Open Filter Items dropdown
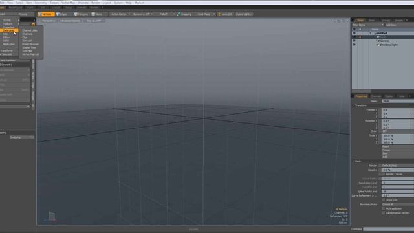Image resolution: width=414 pixels, height=233 pixels. click(368, 25)
